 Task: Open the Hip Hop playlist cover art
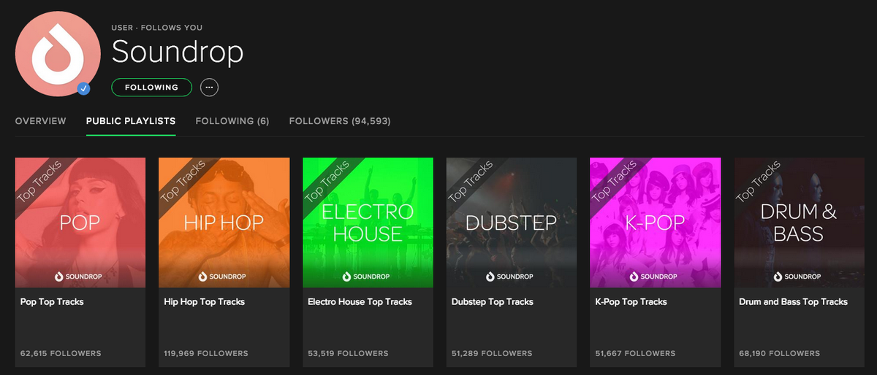tap(224, 223)
